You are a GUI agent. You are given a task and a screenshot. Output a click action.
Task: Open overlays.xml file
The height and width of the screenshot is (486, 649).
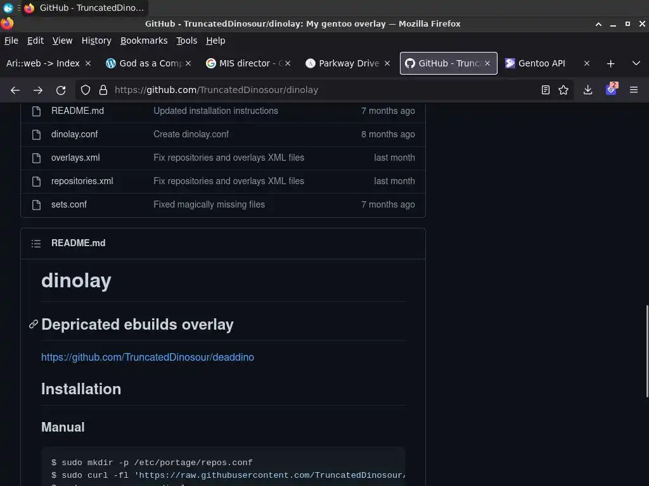75,158
